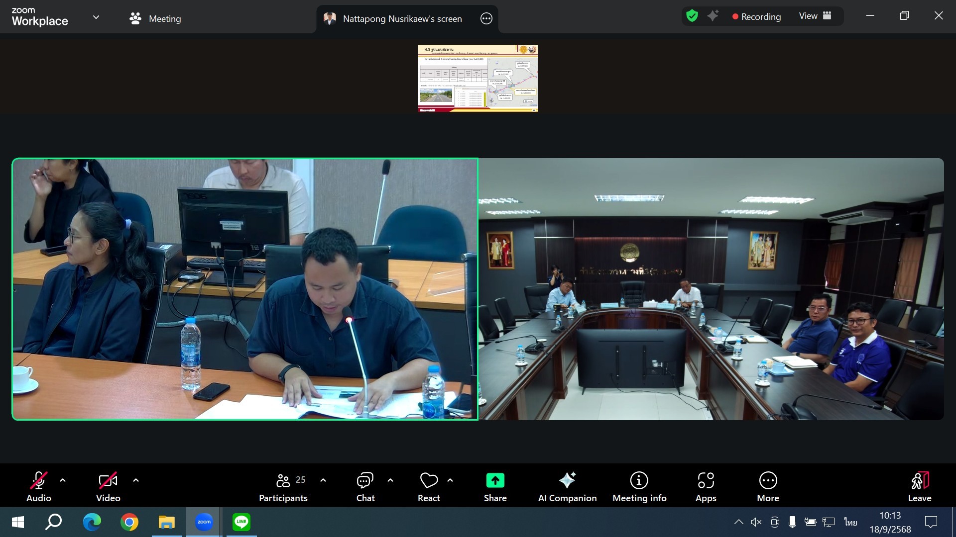Open the Apps panel
956x537 pixels.
tap(706, 486)
